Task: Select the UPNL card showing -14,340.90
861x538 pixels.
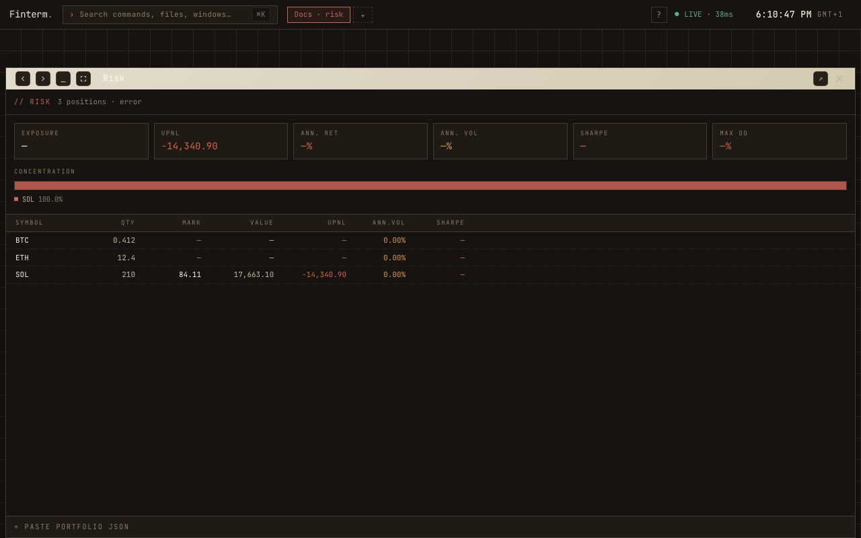Action: coord(221,141)
